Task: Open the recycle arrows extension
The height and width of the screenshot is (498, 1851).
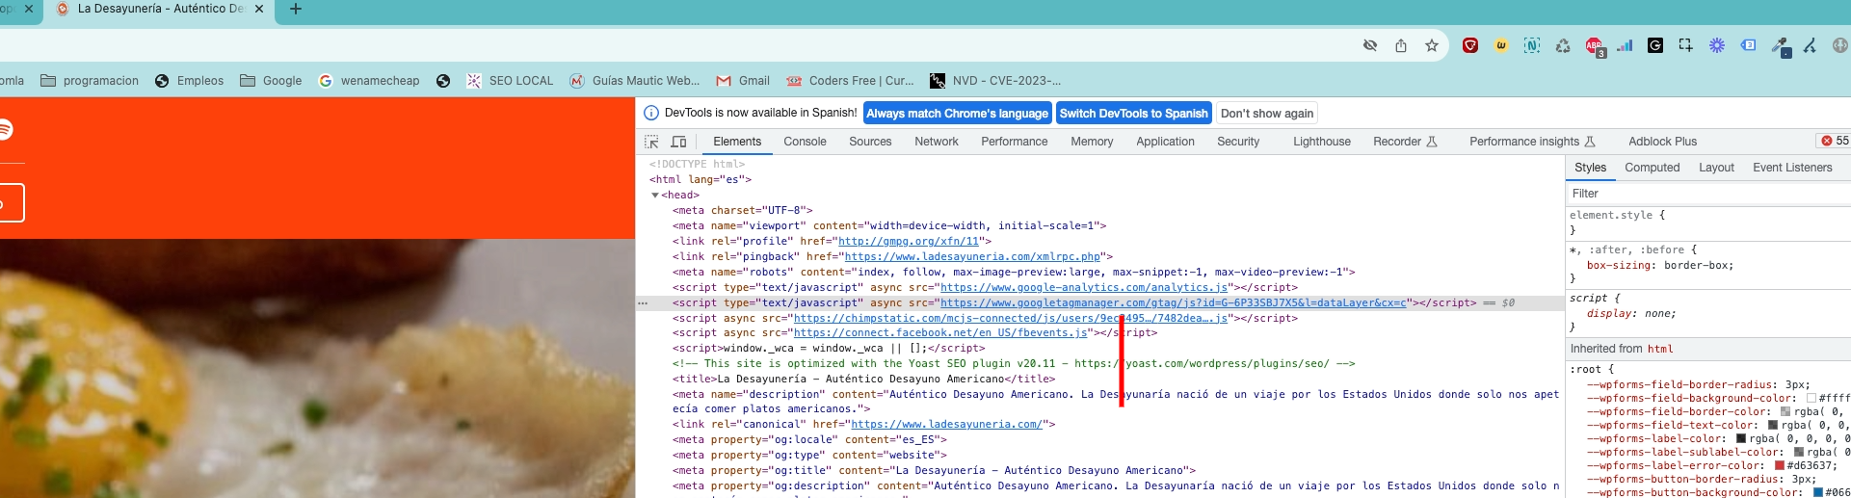Action: [1563, 45]
